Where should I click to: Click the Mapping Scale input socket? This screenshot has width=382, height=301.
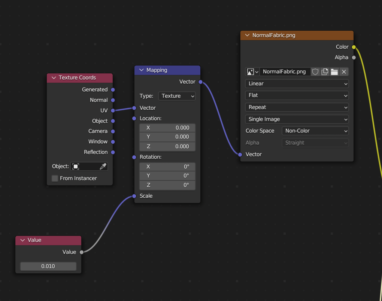click(x=134, y=196)
